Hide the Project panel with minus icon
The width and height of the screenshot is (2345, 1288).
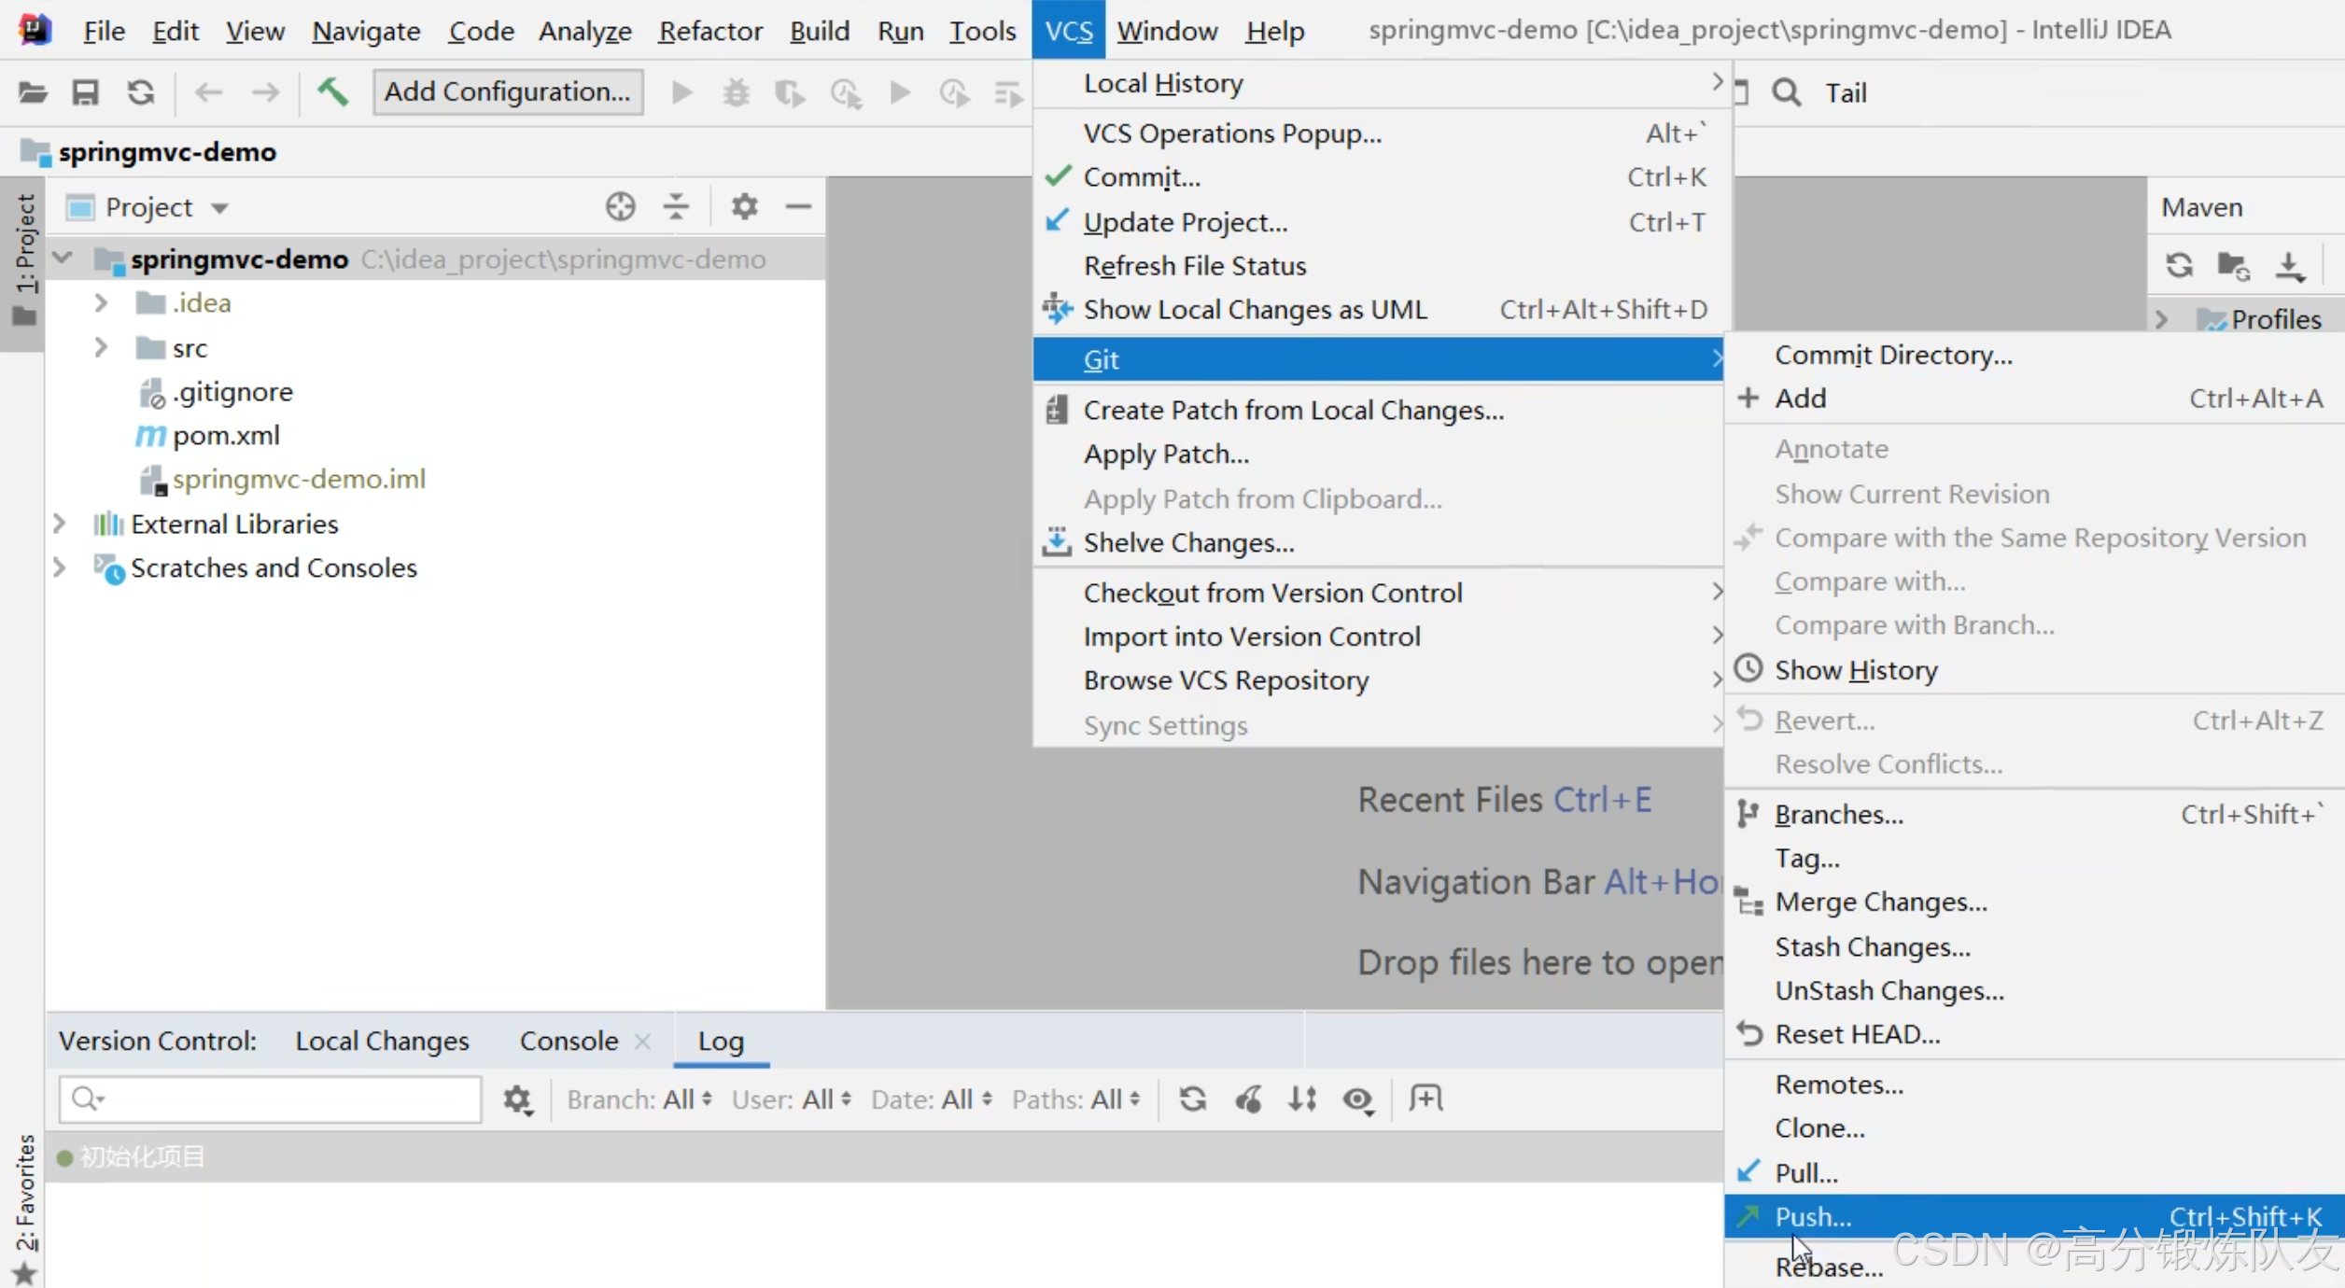(x=799, y=206)
